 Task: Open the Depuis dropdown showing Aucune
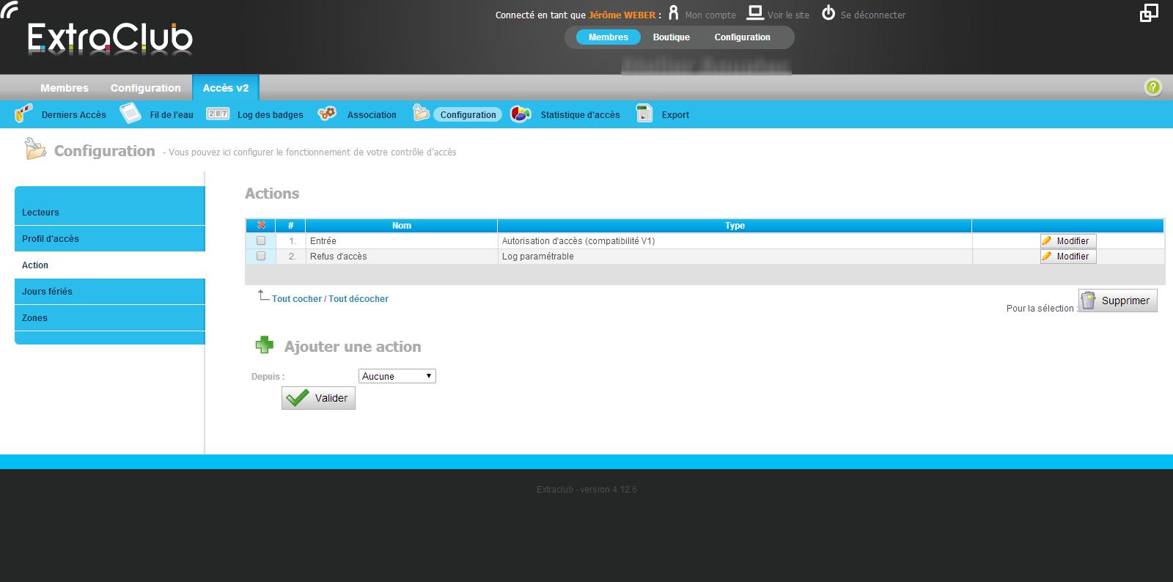coord(397,376)
